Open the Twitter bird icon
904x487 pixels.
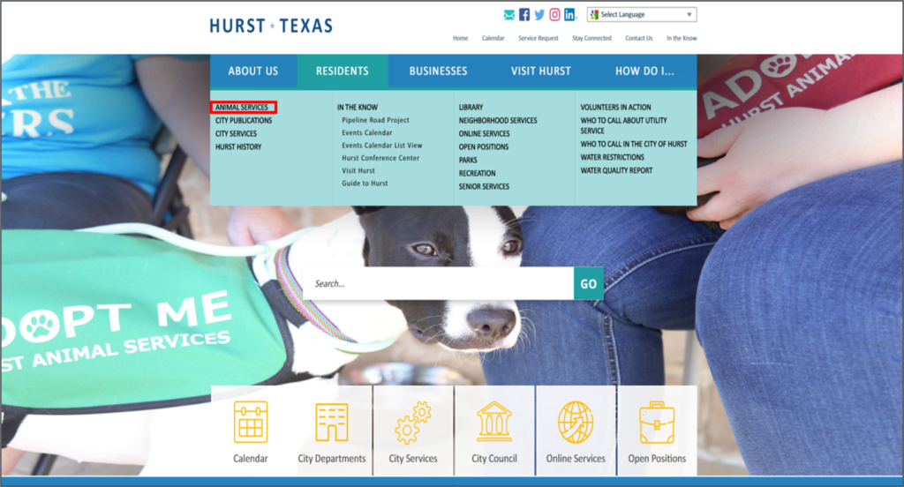click(539, 15)
